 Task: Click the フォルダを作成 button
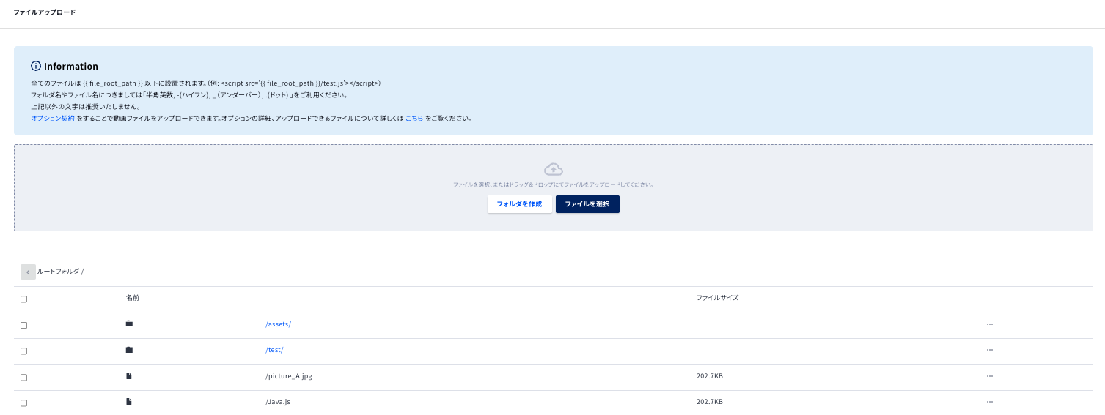point(519,204)
